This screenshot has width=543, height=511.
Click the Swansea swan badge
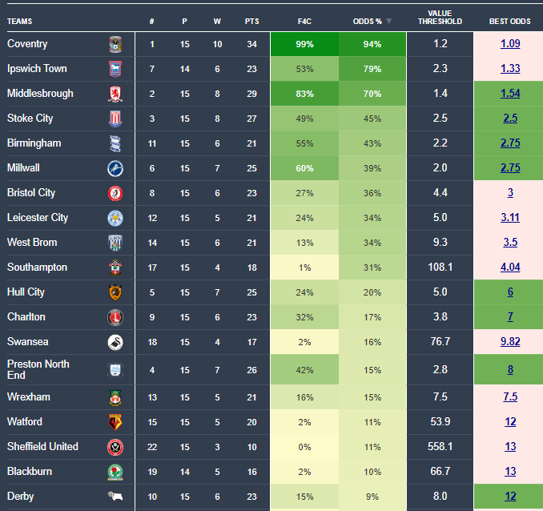pos(115,342)
